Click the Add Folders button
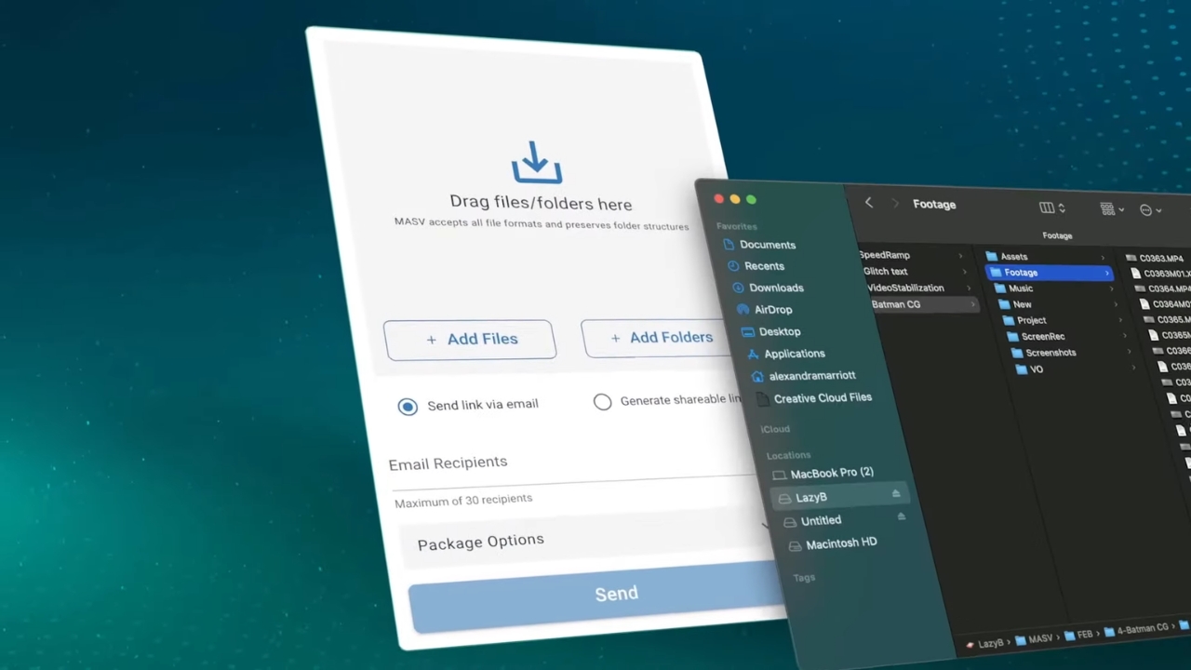 pos(657,338)
